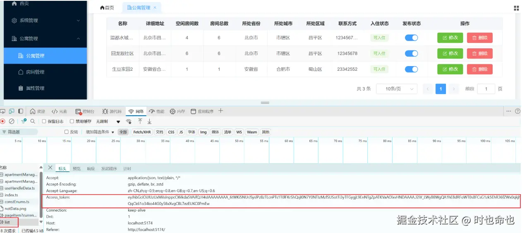Toggle publish switch for 回龙观社区 row
The width and height of the screenshot is (522, 233).
pos(411,53)
